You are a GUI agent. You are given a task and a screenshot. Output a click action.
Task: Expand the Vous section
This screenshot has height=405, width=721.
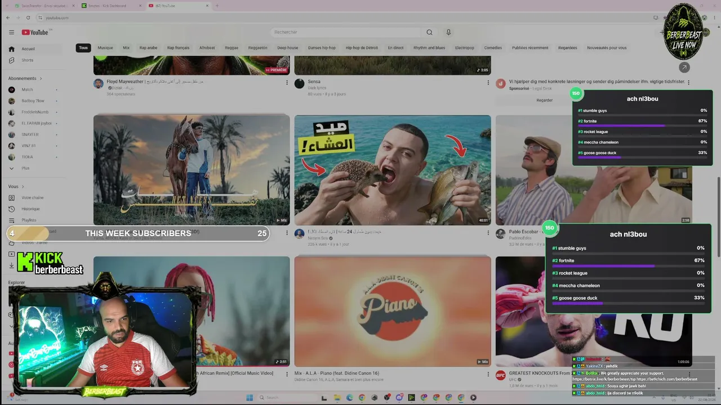point(16,186)
